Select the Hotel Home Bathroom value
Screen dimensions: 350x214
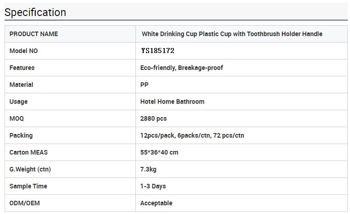[172, 102]
